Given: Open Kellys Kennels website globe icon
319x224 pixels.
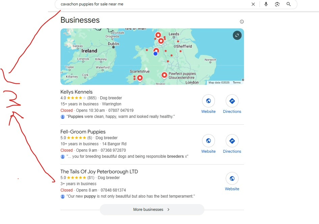Looking at the screenshot, I should click(x=208, y=101).
